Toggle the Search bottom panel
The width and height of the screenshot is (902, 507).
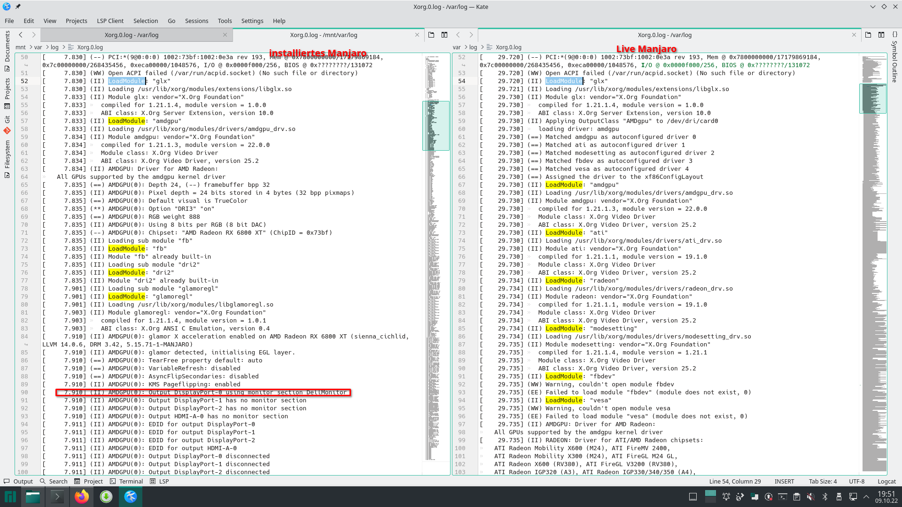pos(54,481)
